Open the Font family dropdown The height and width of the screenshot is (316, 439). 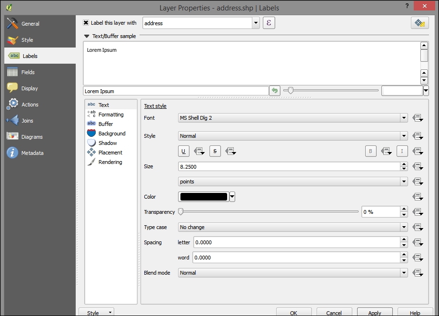click(x=293, y=118)
